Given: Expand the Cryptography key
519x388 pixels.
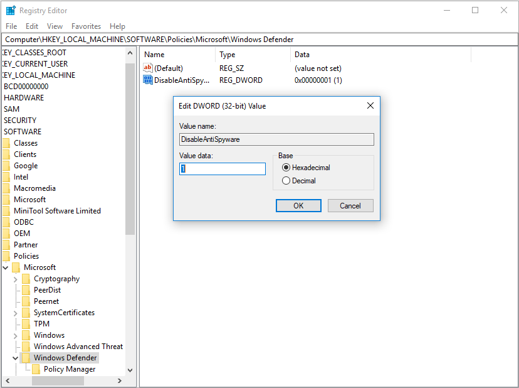Looking at the screenshot, I should tap(15, 279).
